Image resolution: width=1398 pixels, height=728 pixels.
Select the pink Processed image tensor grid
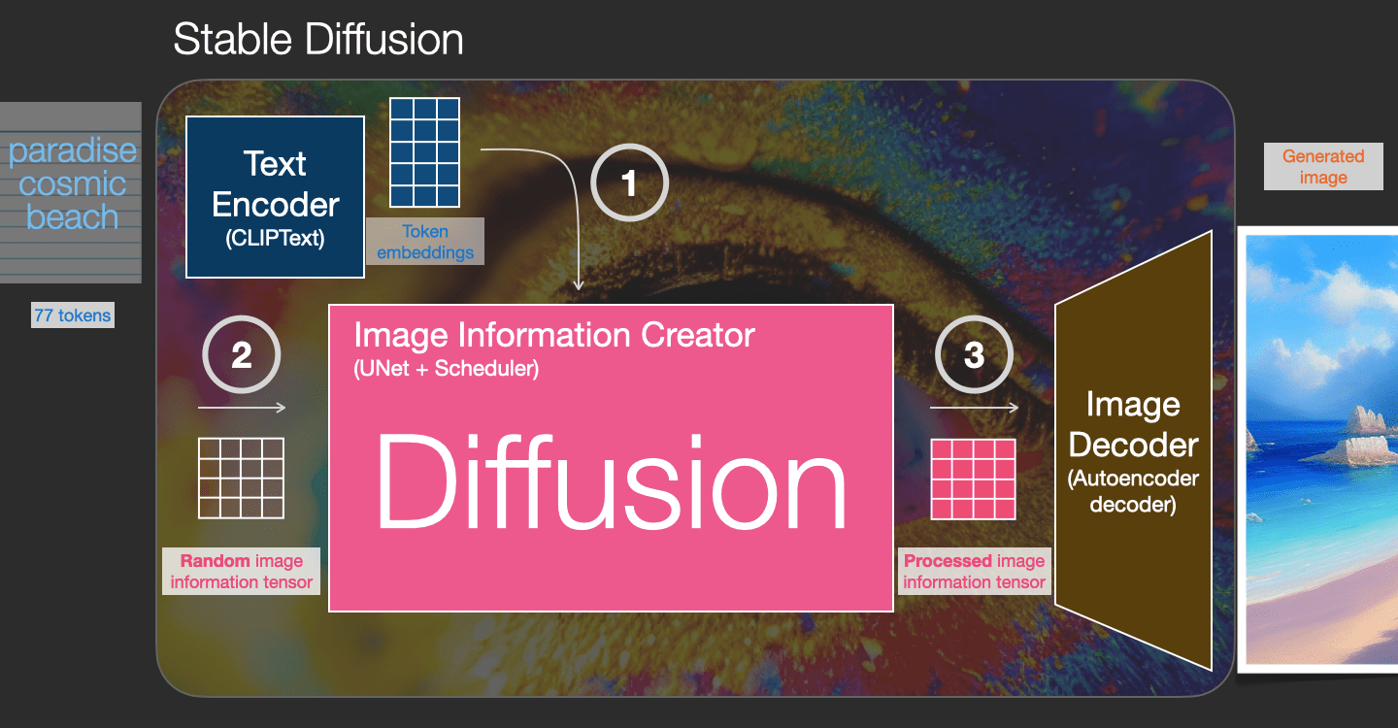click(x=974, y=479)
